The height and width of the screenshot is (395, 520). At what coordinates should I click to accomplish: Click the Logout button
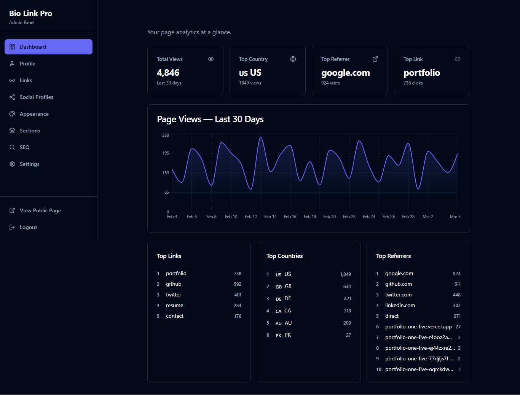48,227
